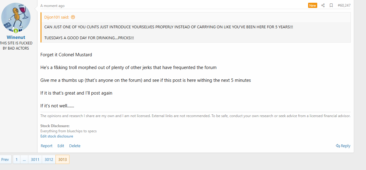366x170 pixels.
Task: Click the Reply arrow icon
Action: tap(338, 146)
